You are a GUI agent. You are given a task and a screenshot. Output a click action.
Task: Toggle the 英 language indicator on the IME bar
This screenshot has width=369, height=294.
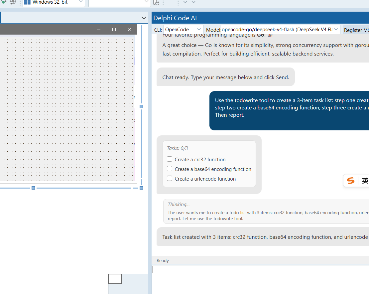pyautogui.click(x=365, y=181)
